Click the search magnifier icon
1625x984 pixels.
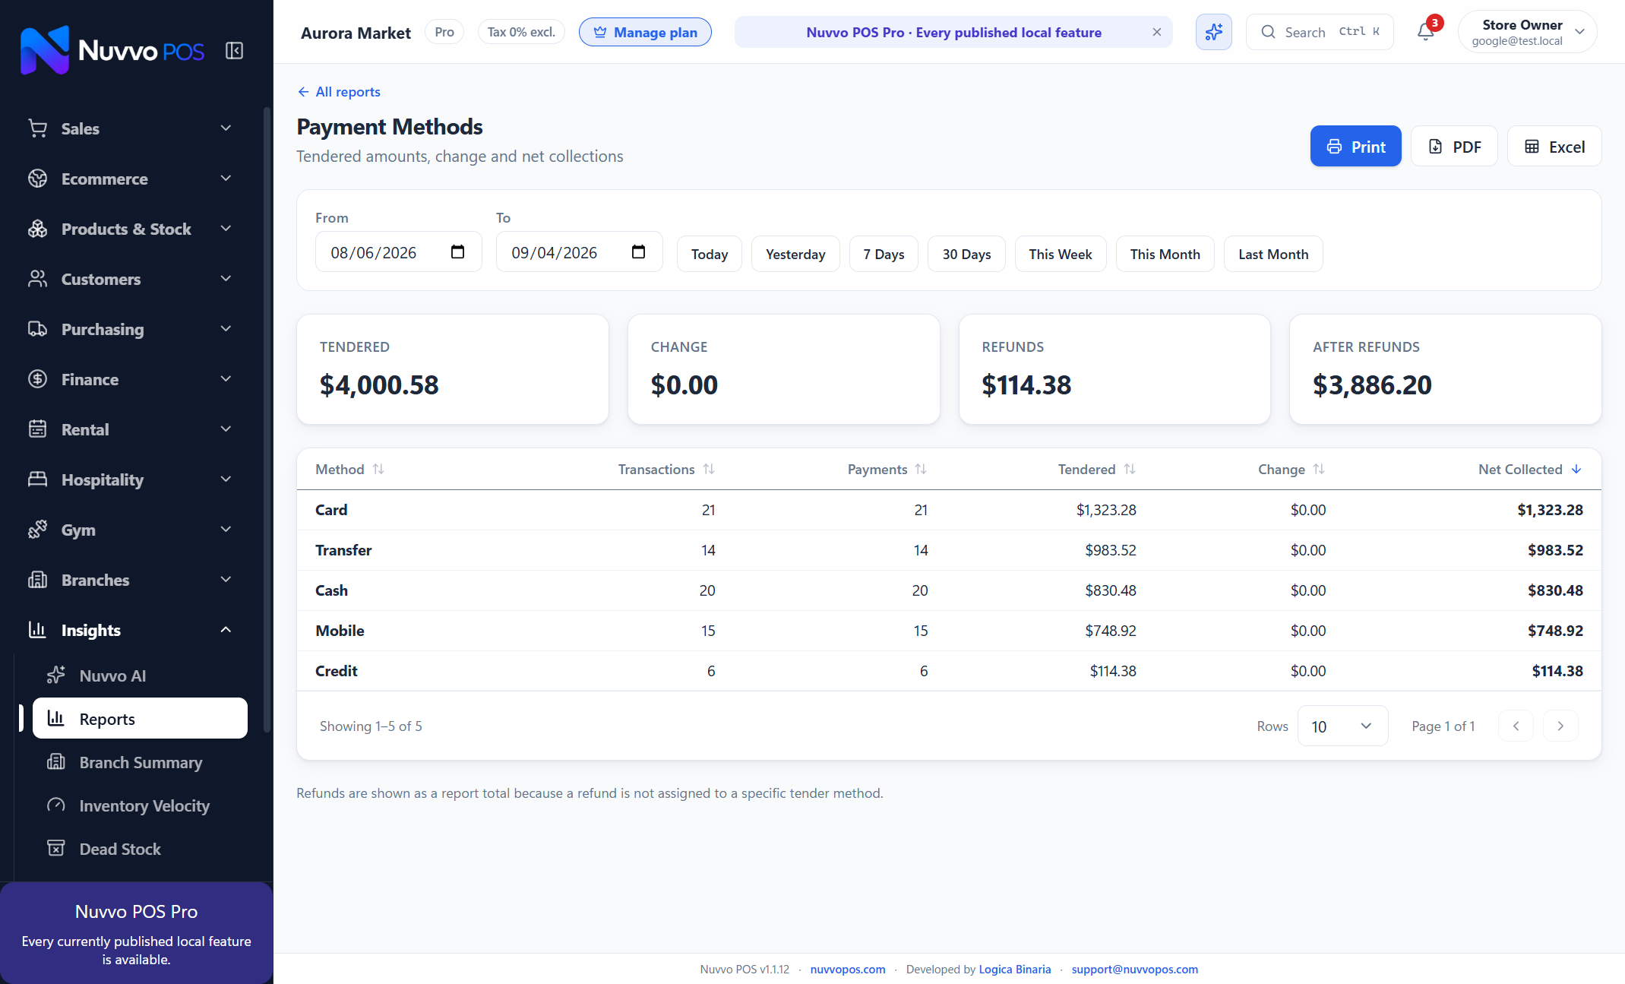point(1268,32)
